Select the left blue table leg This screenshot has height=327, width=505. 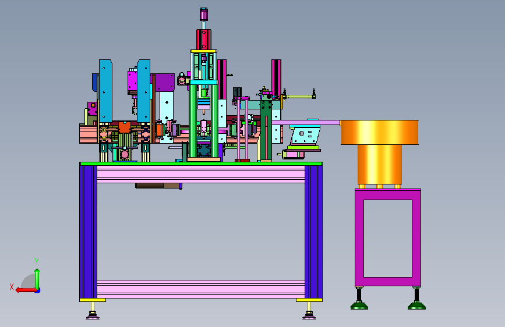pos(89,232)
